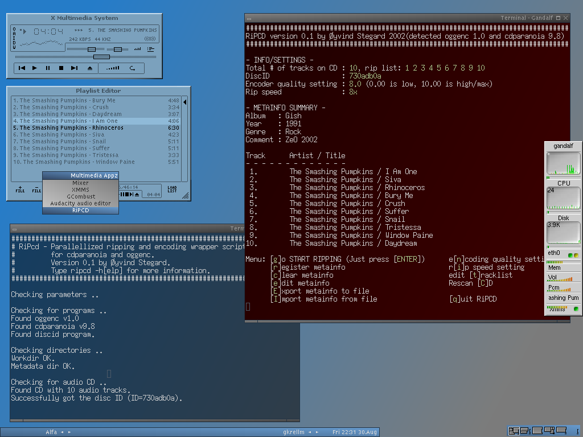Click the playlist scrollbar arrow marker

[x=184, y=102]
